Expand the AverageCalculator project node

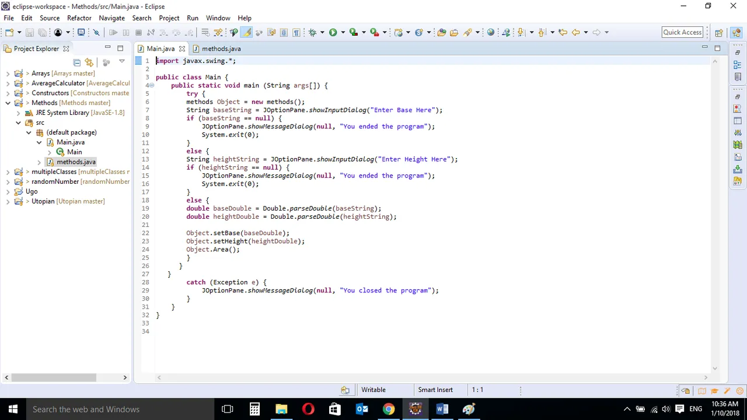8,83
